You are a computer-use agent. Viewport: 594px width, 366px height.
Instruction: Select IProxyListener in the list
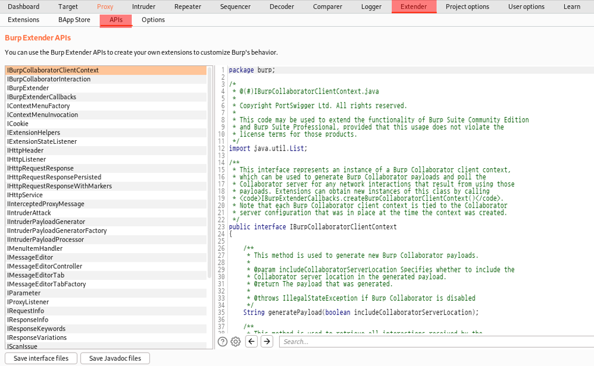106,302
